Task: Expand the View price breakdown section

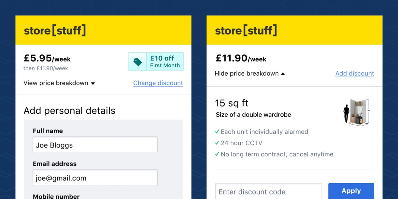Action: 56,83
